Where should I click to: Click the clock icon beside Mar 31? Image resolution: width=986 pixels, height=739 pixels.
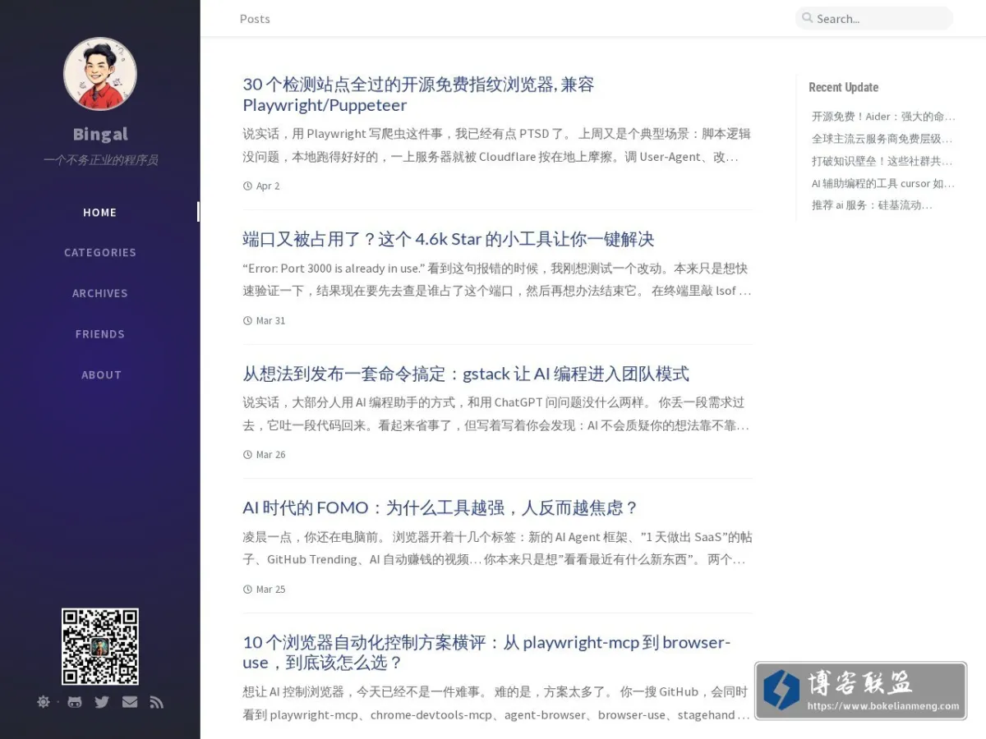247,321
